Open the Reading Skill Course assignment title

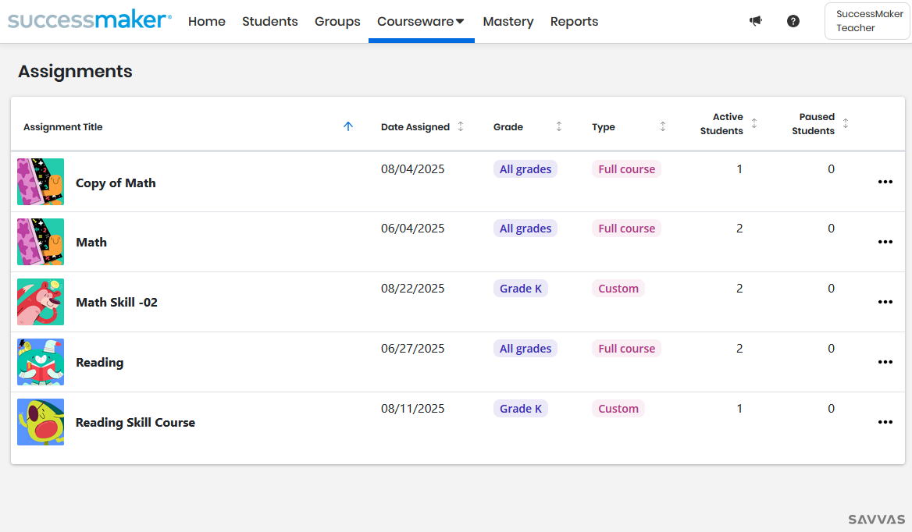point(135,422)
